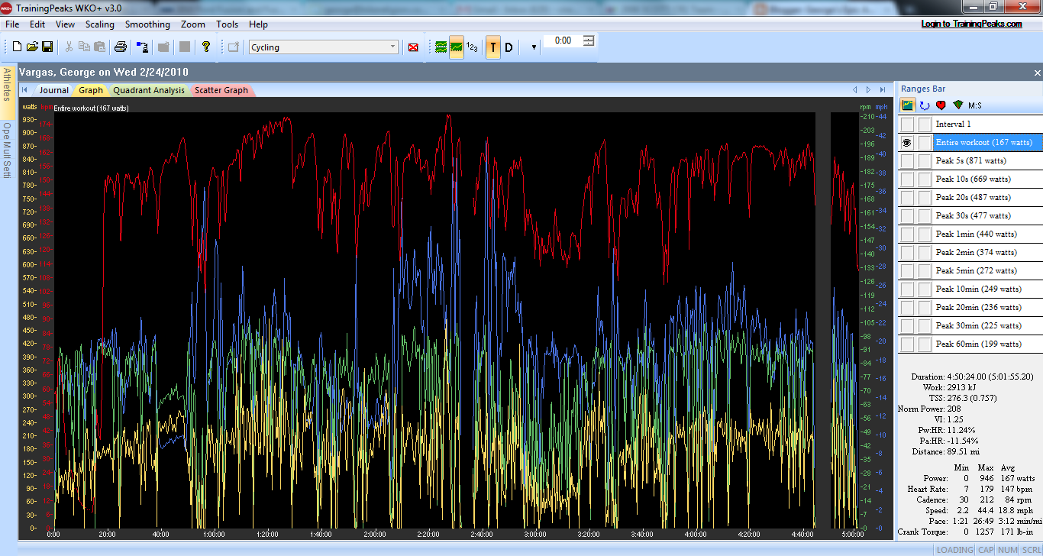Click the yellow question mark Help icon
Viewport: 1043px width, 556px height.
click(x=205, y=47)
